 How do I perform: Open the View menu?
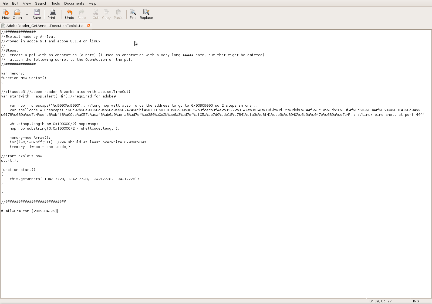coord(27,3)
